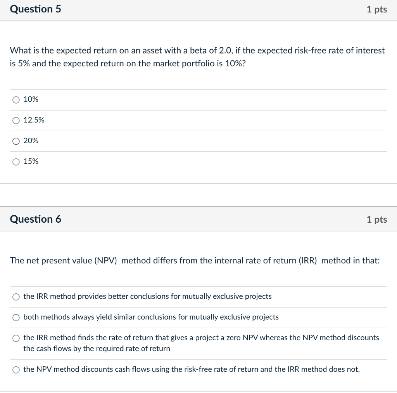Select the 20% answer option

coord(16,141)
